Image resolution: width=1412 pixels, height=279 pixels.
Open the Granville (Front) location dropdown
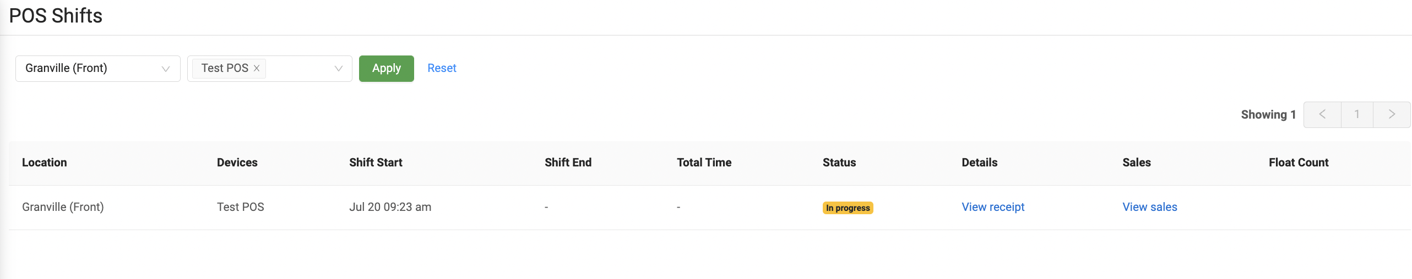click(x=97, y=69)
